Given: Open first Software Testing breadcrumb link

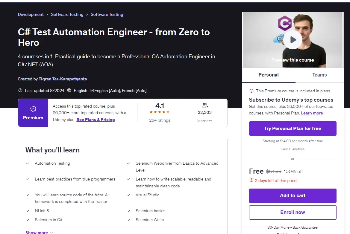Looking at the screenshot, I should coord(67,14).
